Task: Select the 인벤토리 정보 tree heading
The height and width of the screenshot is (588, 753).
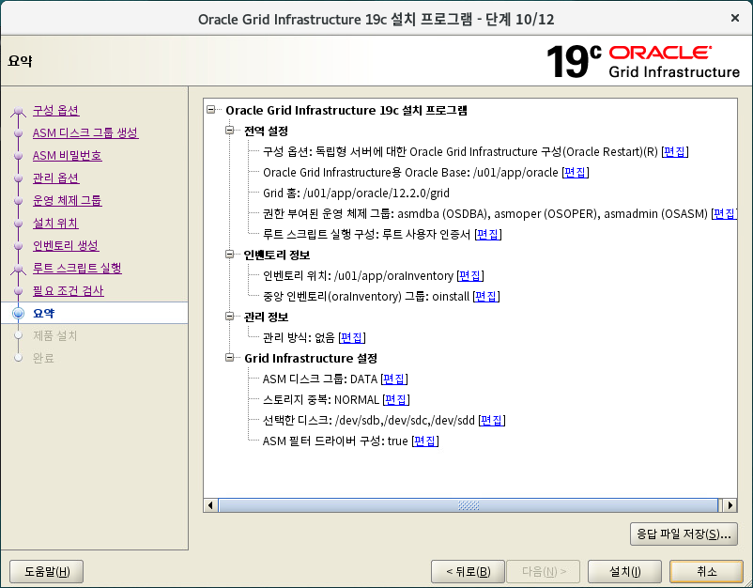Action: click(x=277, y=255)
